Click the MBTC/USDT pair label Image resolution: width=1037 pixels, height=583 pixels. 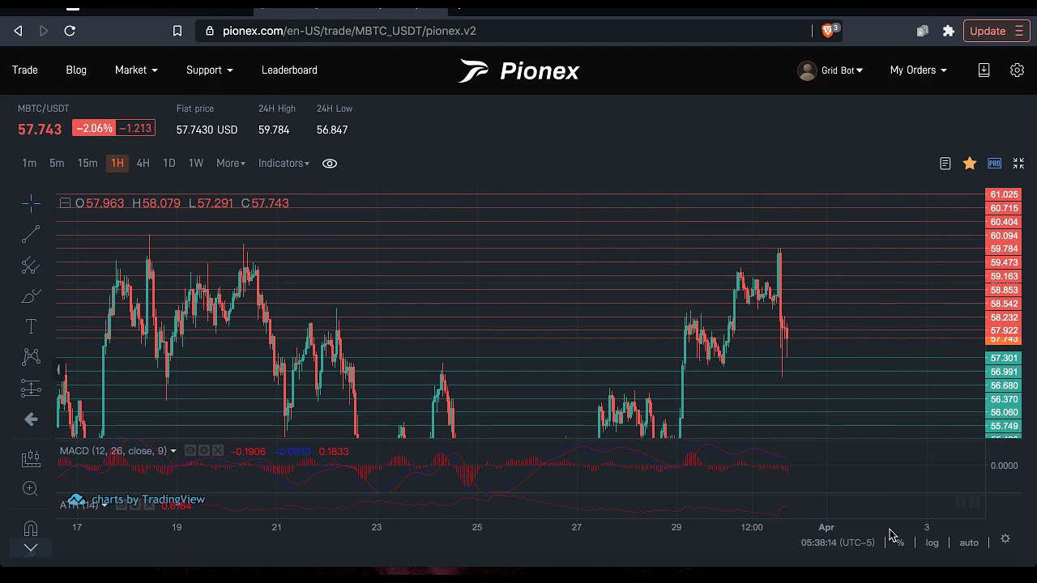pos(44,109)
